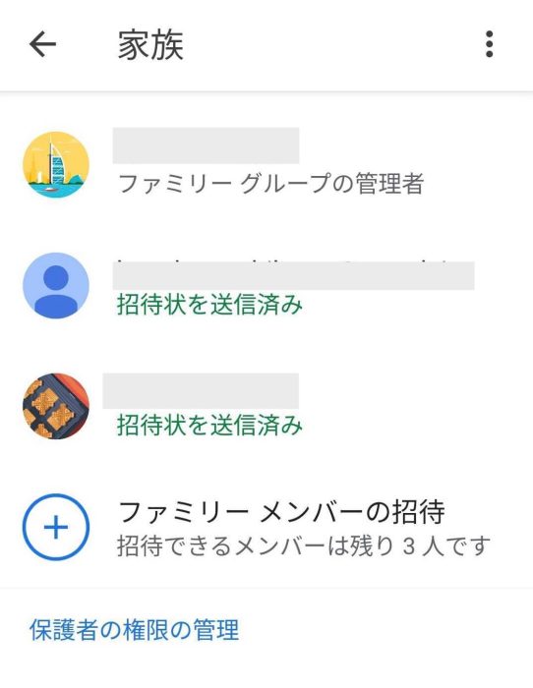Click redacted name beside blue avatar
The height and width of the screenshot is (688, 533).
pyautogui.click(x=293, y=275)
